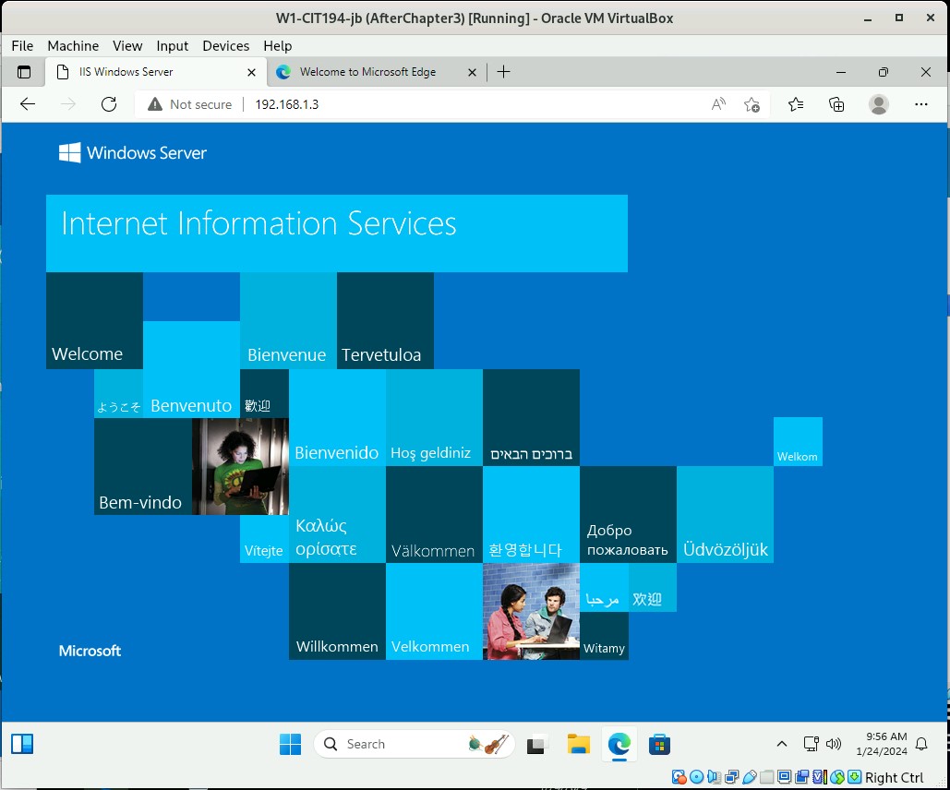The height and width of the screenshot is (790, 950).
Task: Click the Not secure warning triangle icon
Action: [155, 104]
